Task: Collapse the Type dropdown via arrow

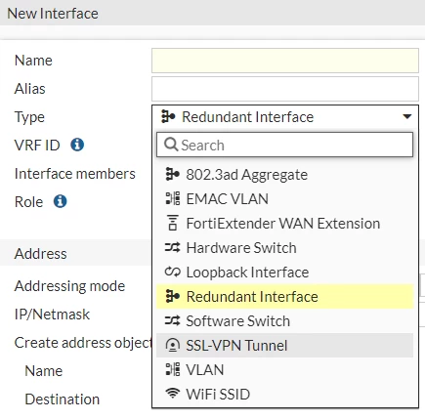Action: point(407,116)
